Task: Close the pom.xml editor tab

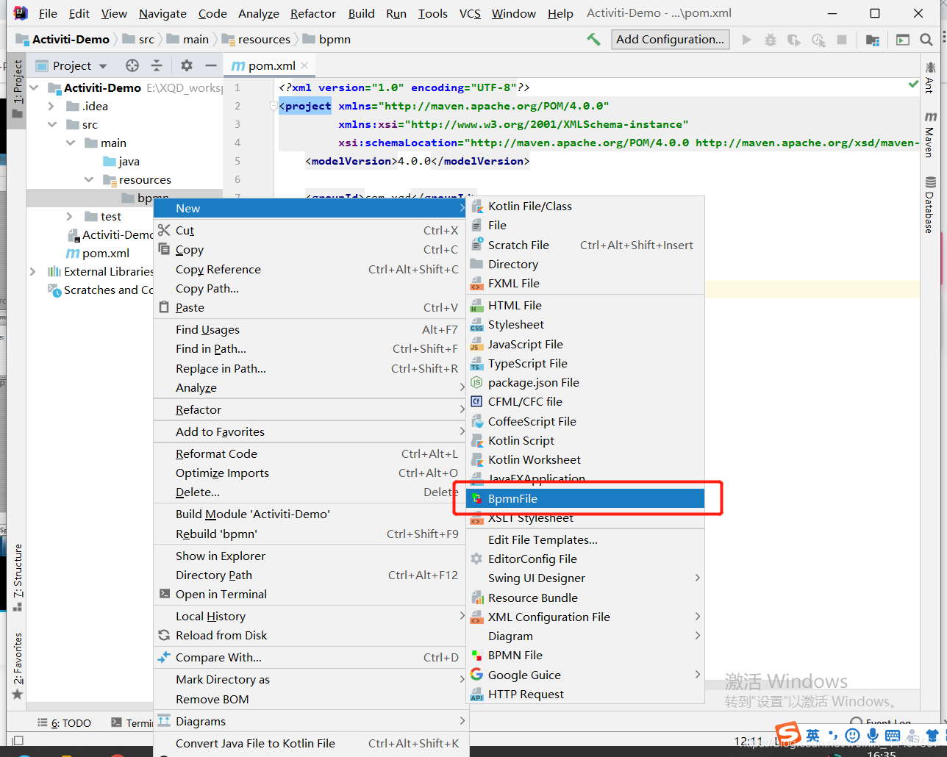Action: click(304, 65)
